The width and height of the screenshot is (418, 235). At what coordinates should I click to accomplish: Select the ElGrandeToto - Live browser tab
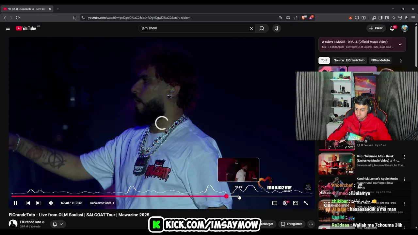(27, 9)
